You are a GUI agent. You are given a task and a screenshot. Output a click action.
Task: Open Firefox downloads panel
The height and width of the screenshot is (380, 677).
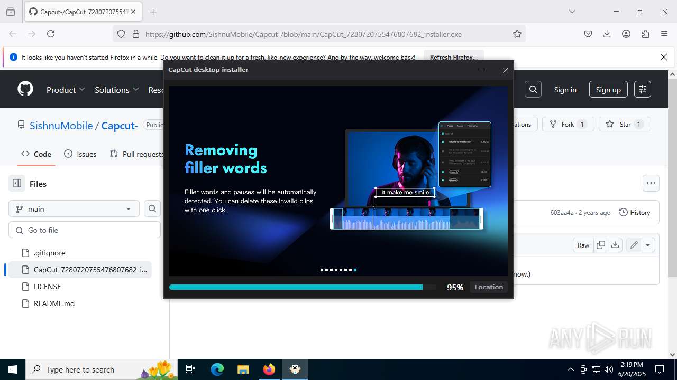[607, 34]
